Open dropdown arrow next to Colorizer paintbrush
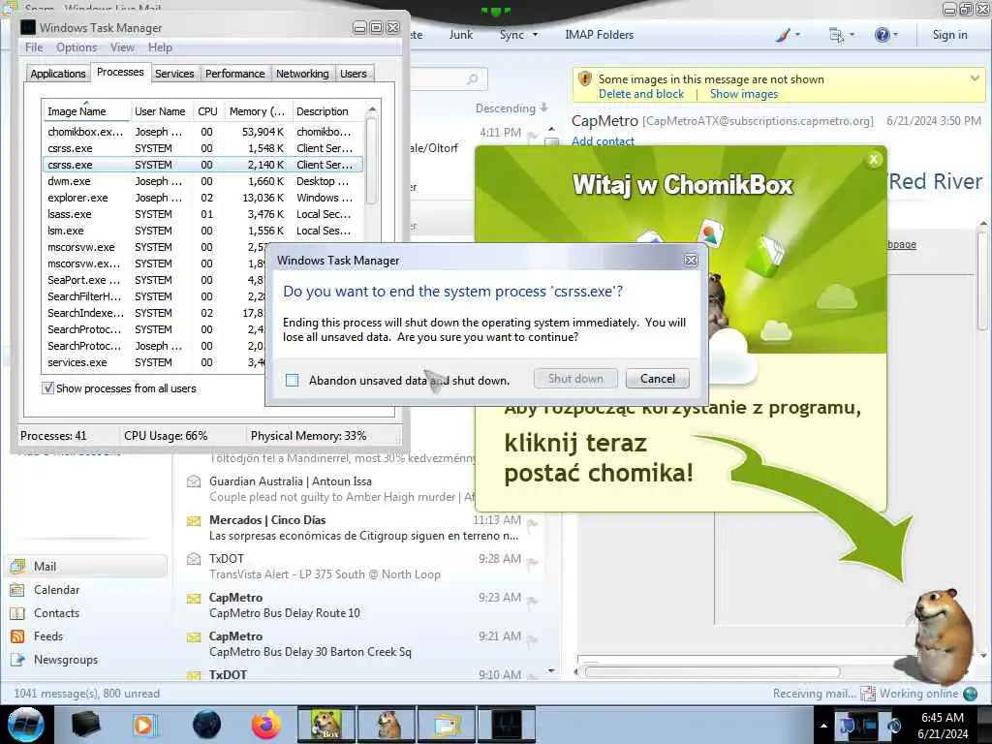The width and height of the screenshot is (992, 744). pyautogui.click(x=797, y=35)
